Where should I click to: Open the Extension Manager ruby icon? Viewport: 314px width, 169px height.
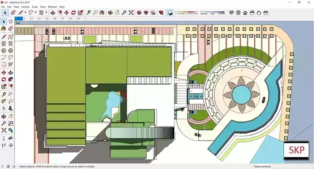pos(161,13)
